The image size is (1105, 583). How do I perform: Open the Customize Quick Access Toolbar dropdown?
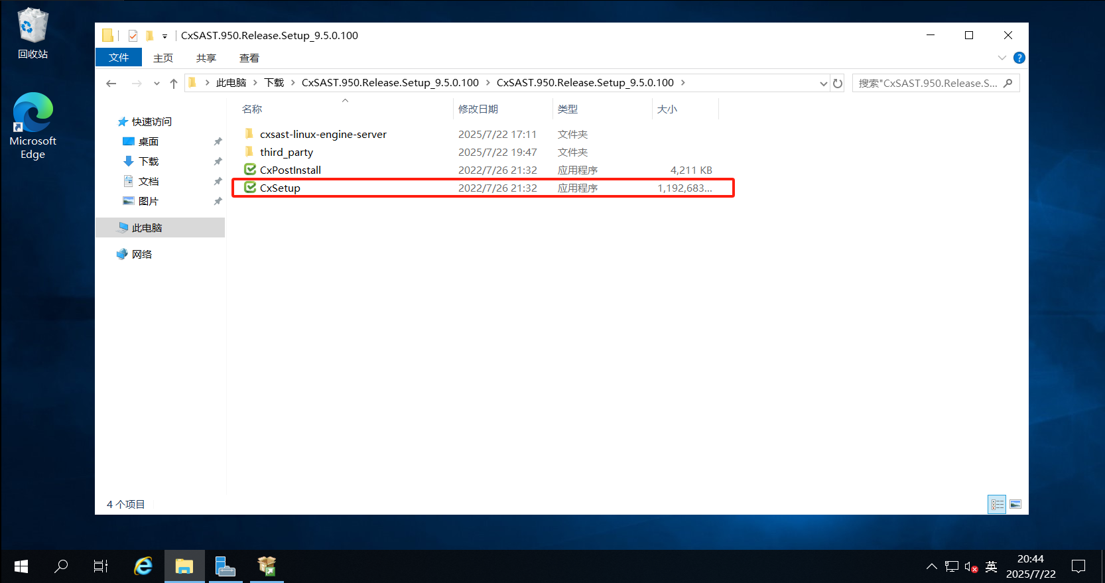pos(164,36)
